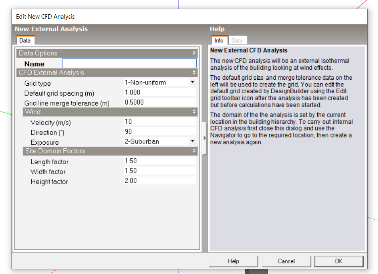Screen dimensions: 378x274
Task: Switch to the Data help tab
Action: click(x=237, y=40)
